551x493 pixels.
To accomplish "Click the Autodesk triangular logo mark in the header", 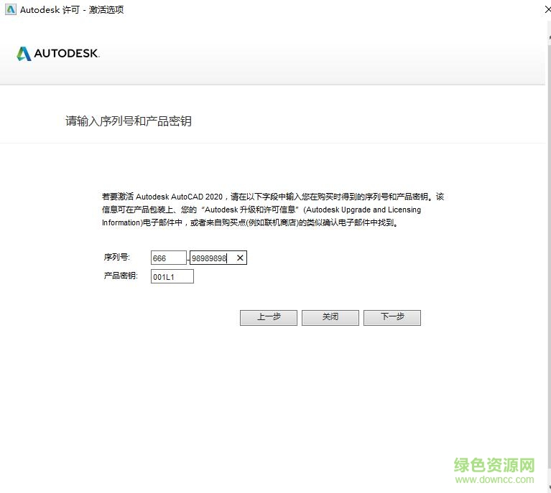I will (24, 54).
